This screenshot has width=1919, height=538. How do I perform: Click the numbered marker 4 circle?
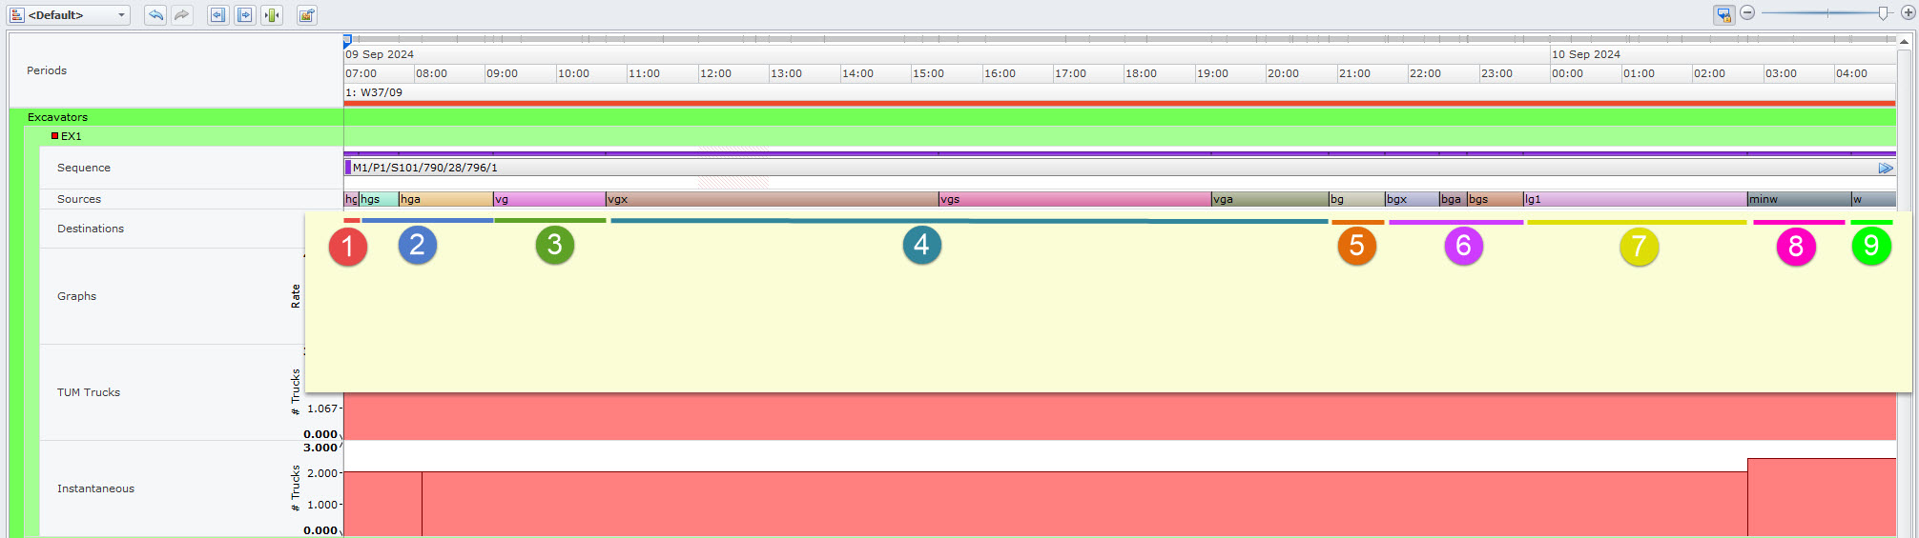point(921,246)
